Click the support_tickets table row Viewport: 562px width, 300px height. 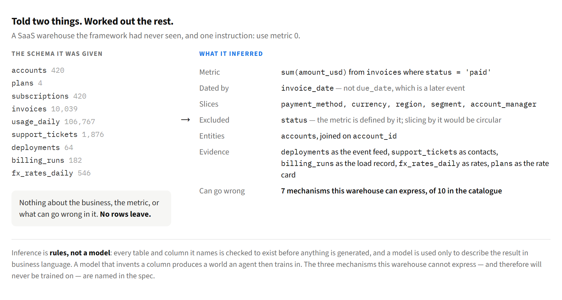tap(58, 135)
